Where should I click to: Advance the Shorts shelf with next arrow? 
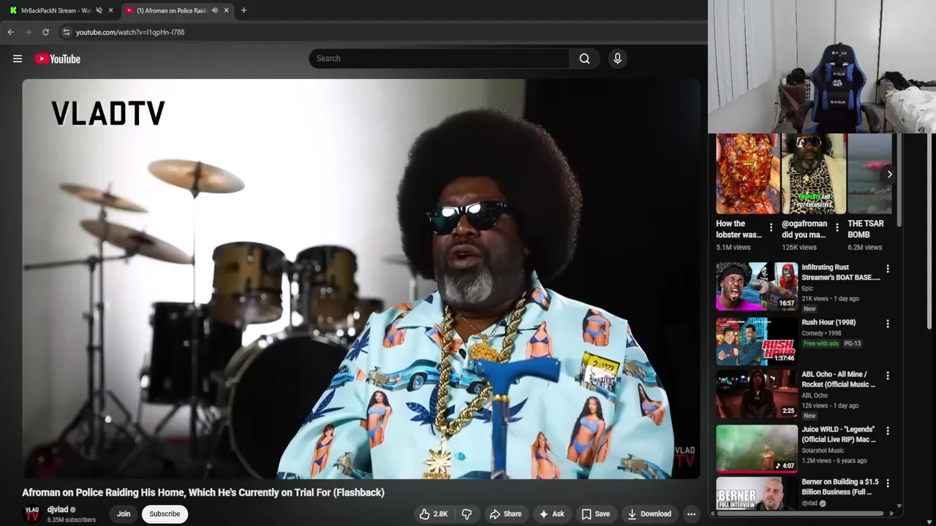[x=889, y=175]
